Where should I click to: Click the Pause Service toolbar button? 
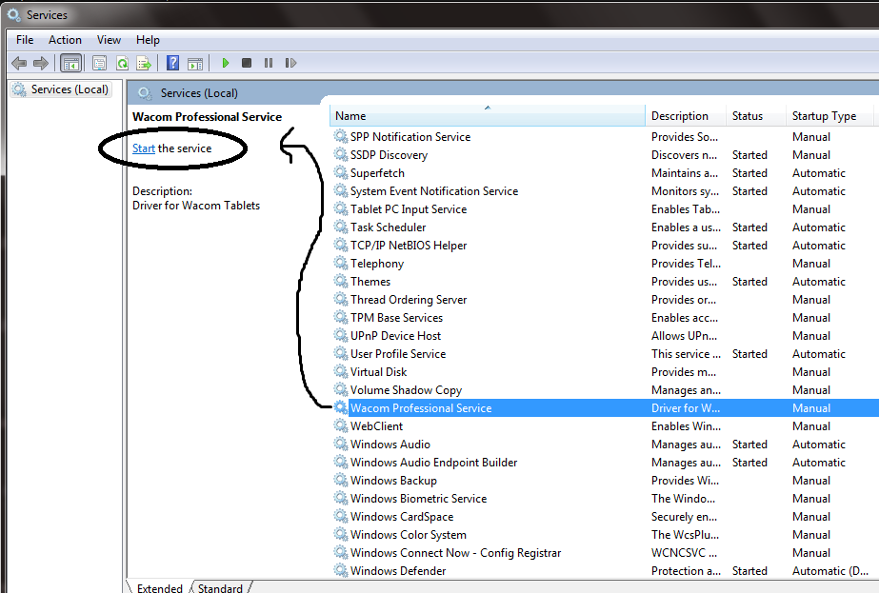[x=269, y=63]
